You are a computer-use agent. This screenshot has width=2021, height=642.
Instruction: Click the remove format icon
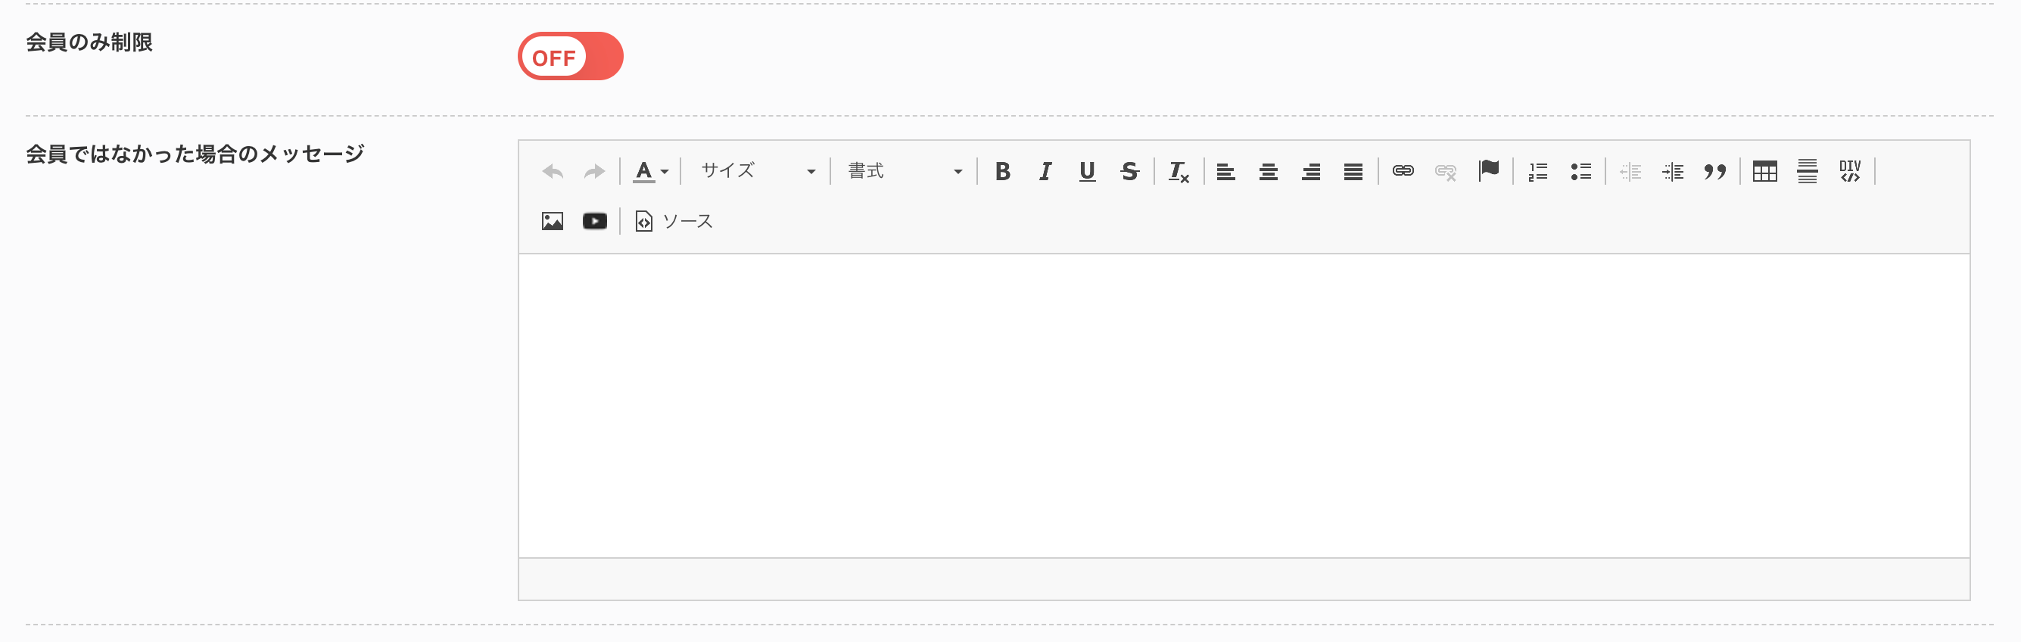(x=1179, y=171)
